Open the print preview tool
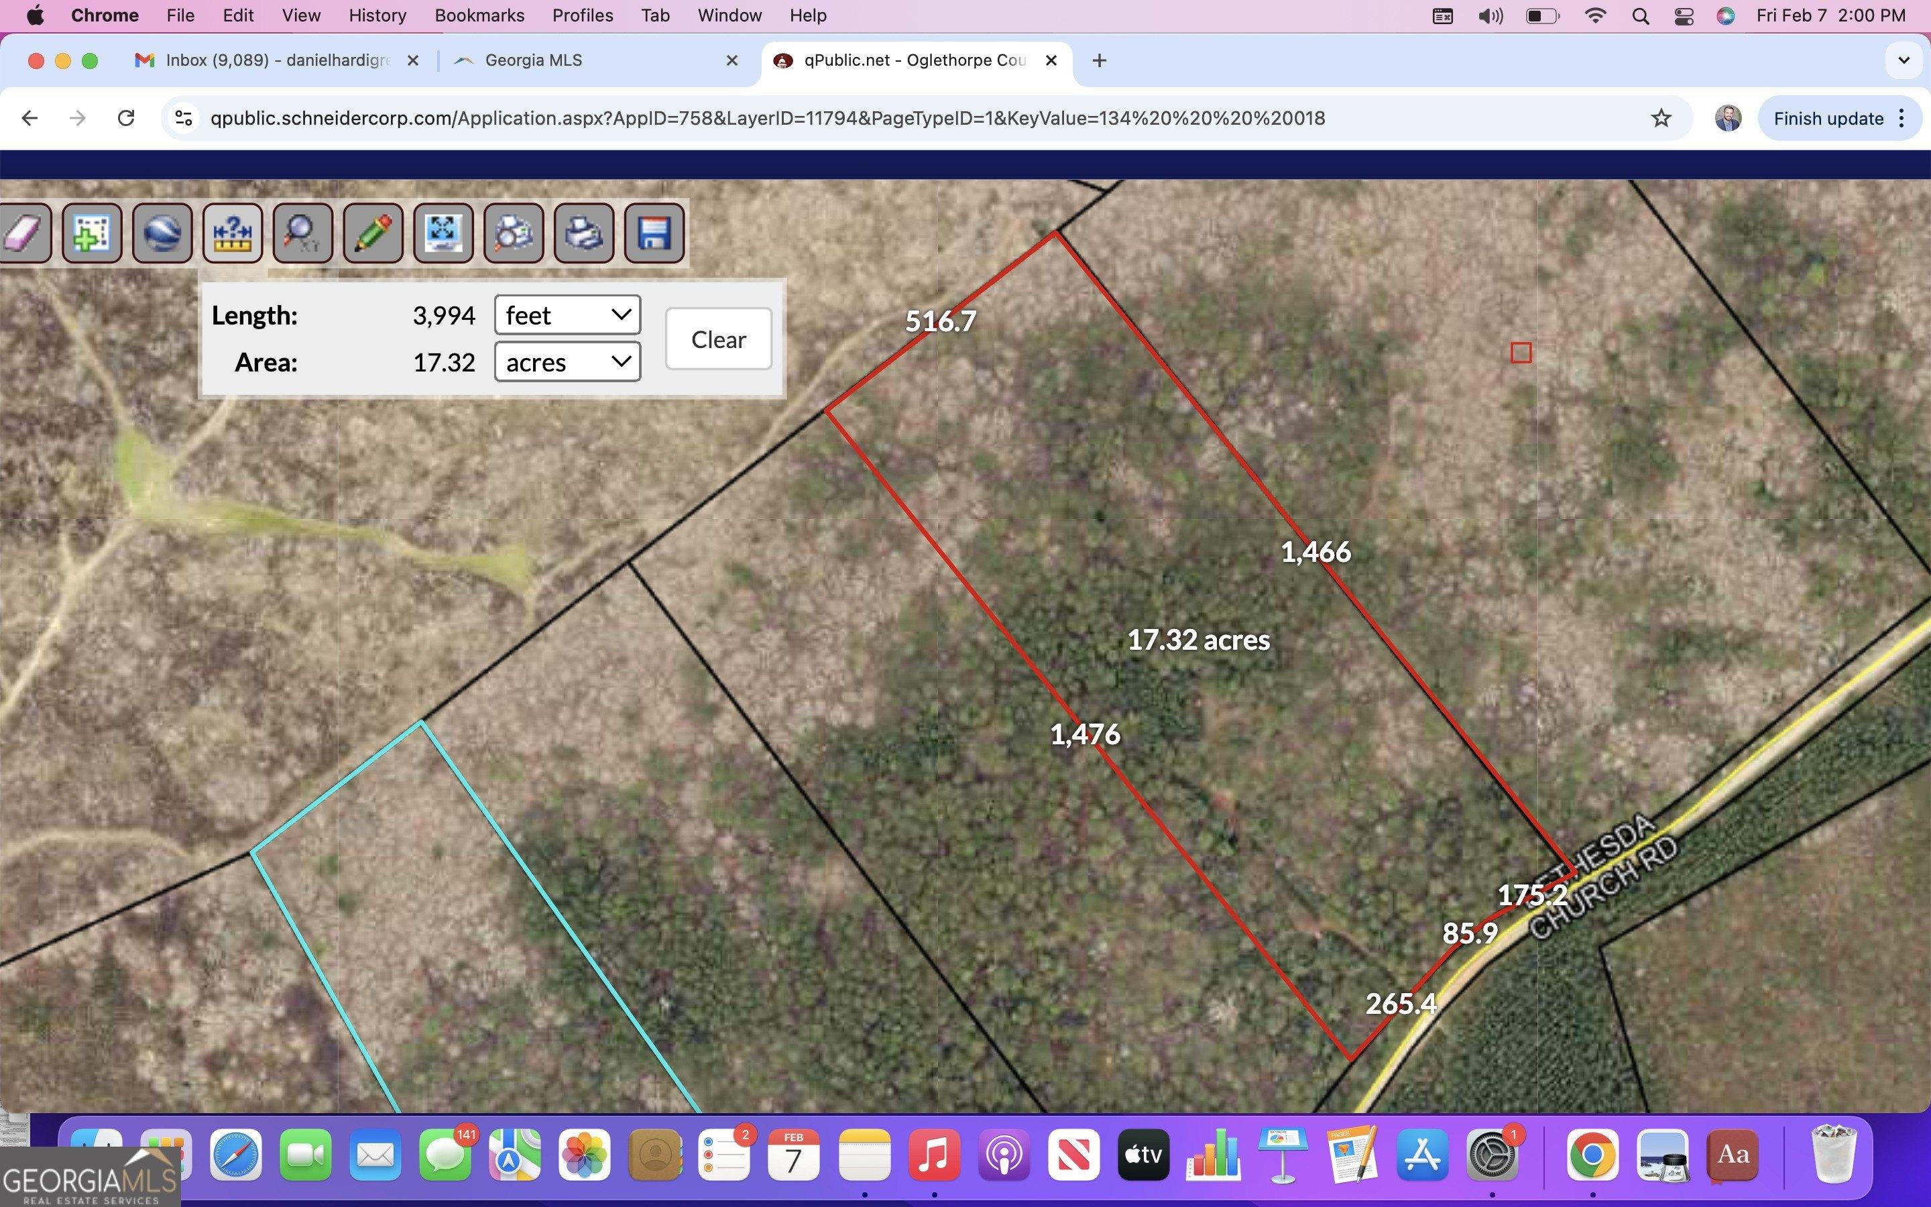This screenshot has width=1931, height=1207. tap(513, 233)
